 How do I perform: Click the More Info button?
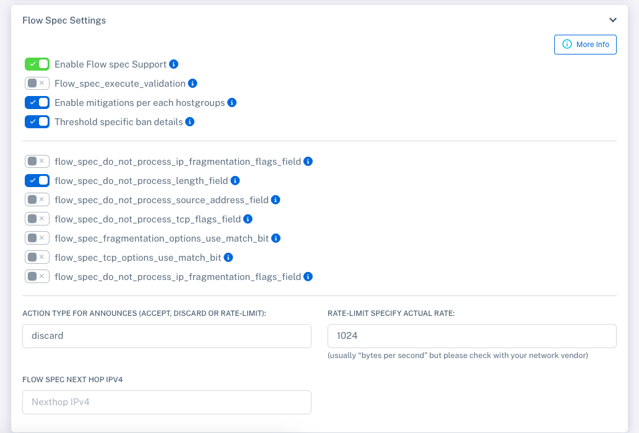[x=585, y=44]
